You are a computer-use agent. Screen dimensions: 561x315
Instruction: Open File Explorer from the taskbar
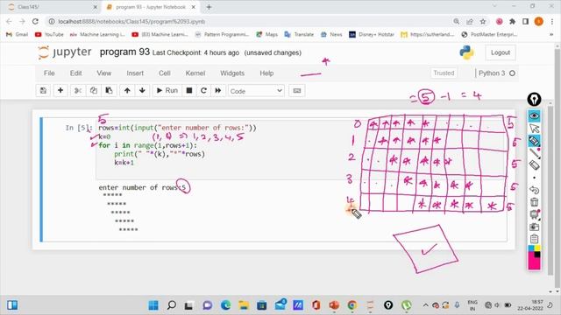(x=244, y=305)
